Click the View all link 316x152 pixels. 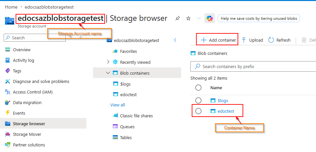click(118, 105)
